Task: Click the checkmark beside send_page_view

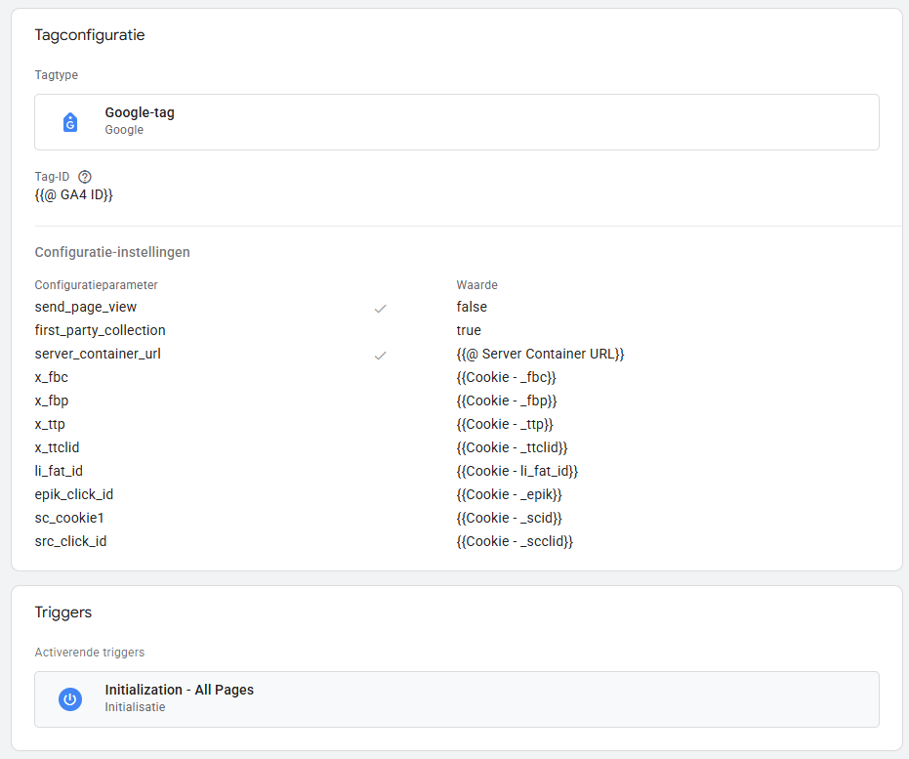Action: [381, 308]
